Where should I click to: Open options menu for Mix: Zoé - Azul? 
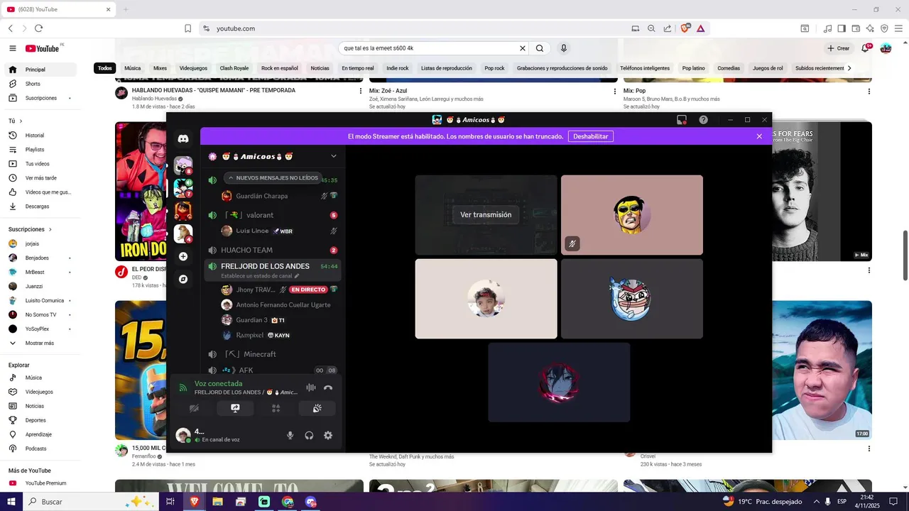[x=614, y=92]
